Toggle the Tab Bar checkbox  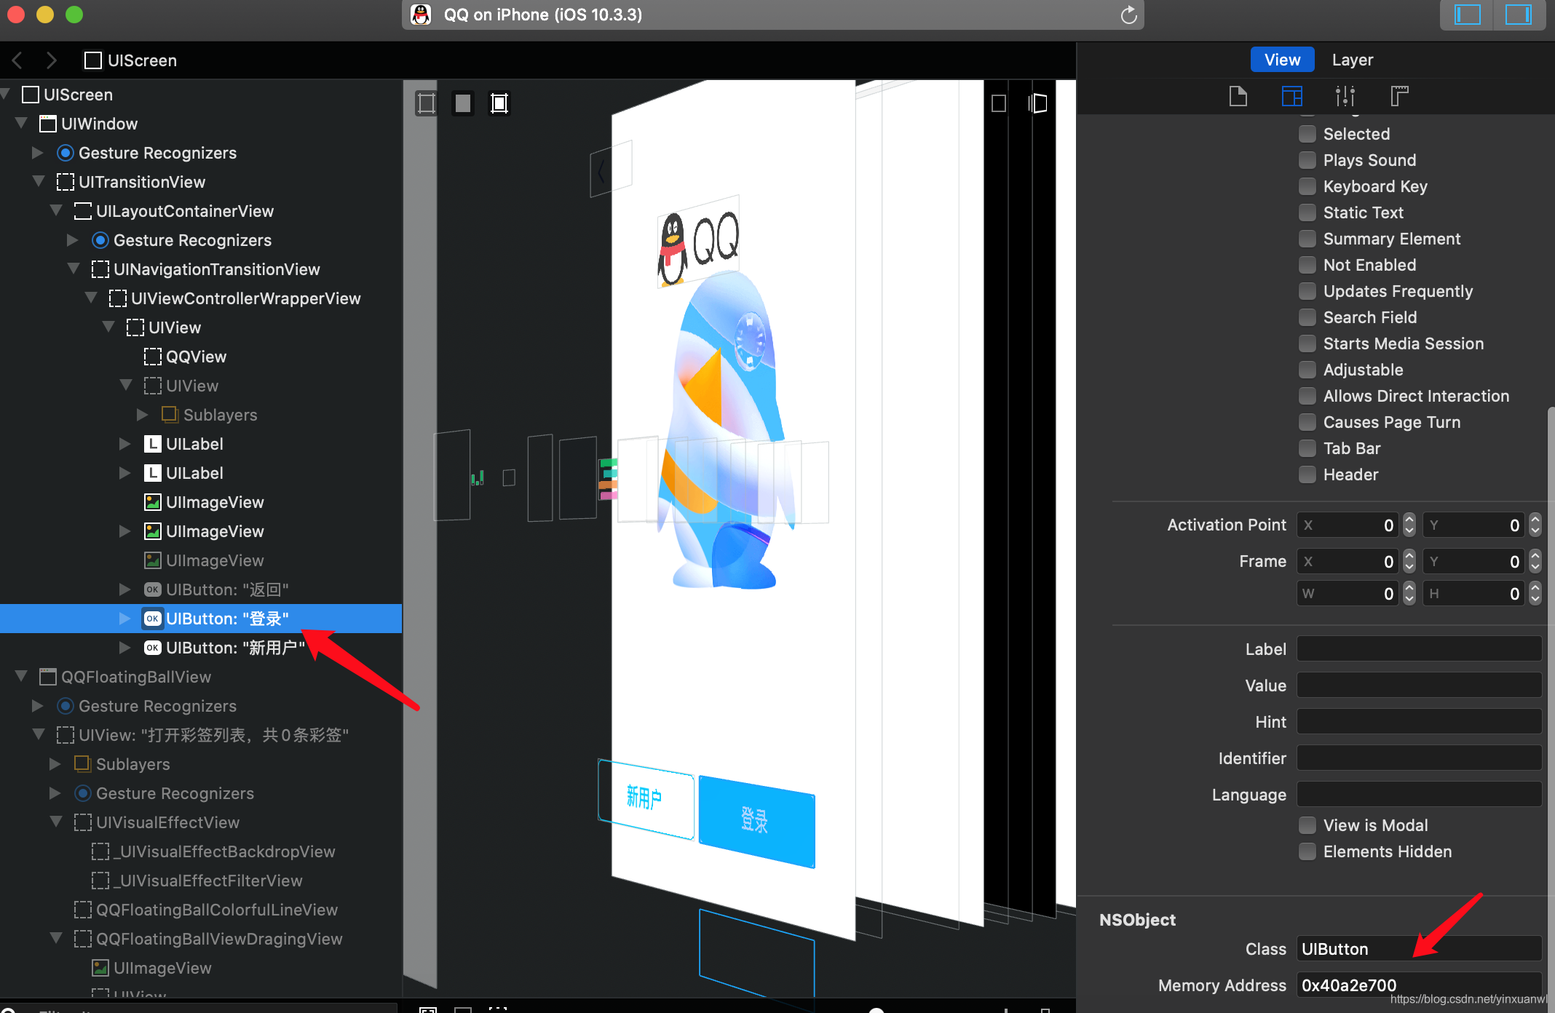(x=1307, y=448)
